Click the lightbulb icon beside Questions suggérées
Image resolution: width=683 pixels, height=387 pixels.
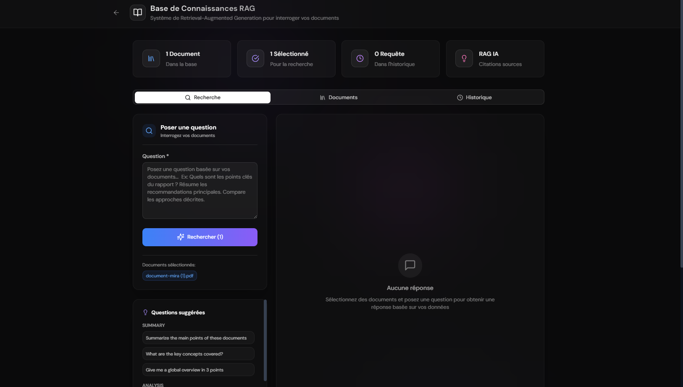pos(145,312)
